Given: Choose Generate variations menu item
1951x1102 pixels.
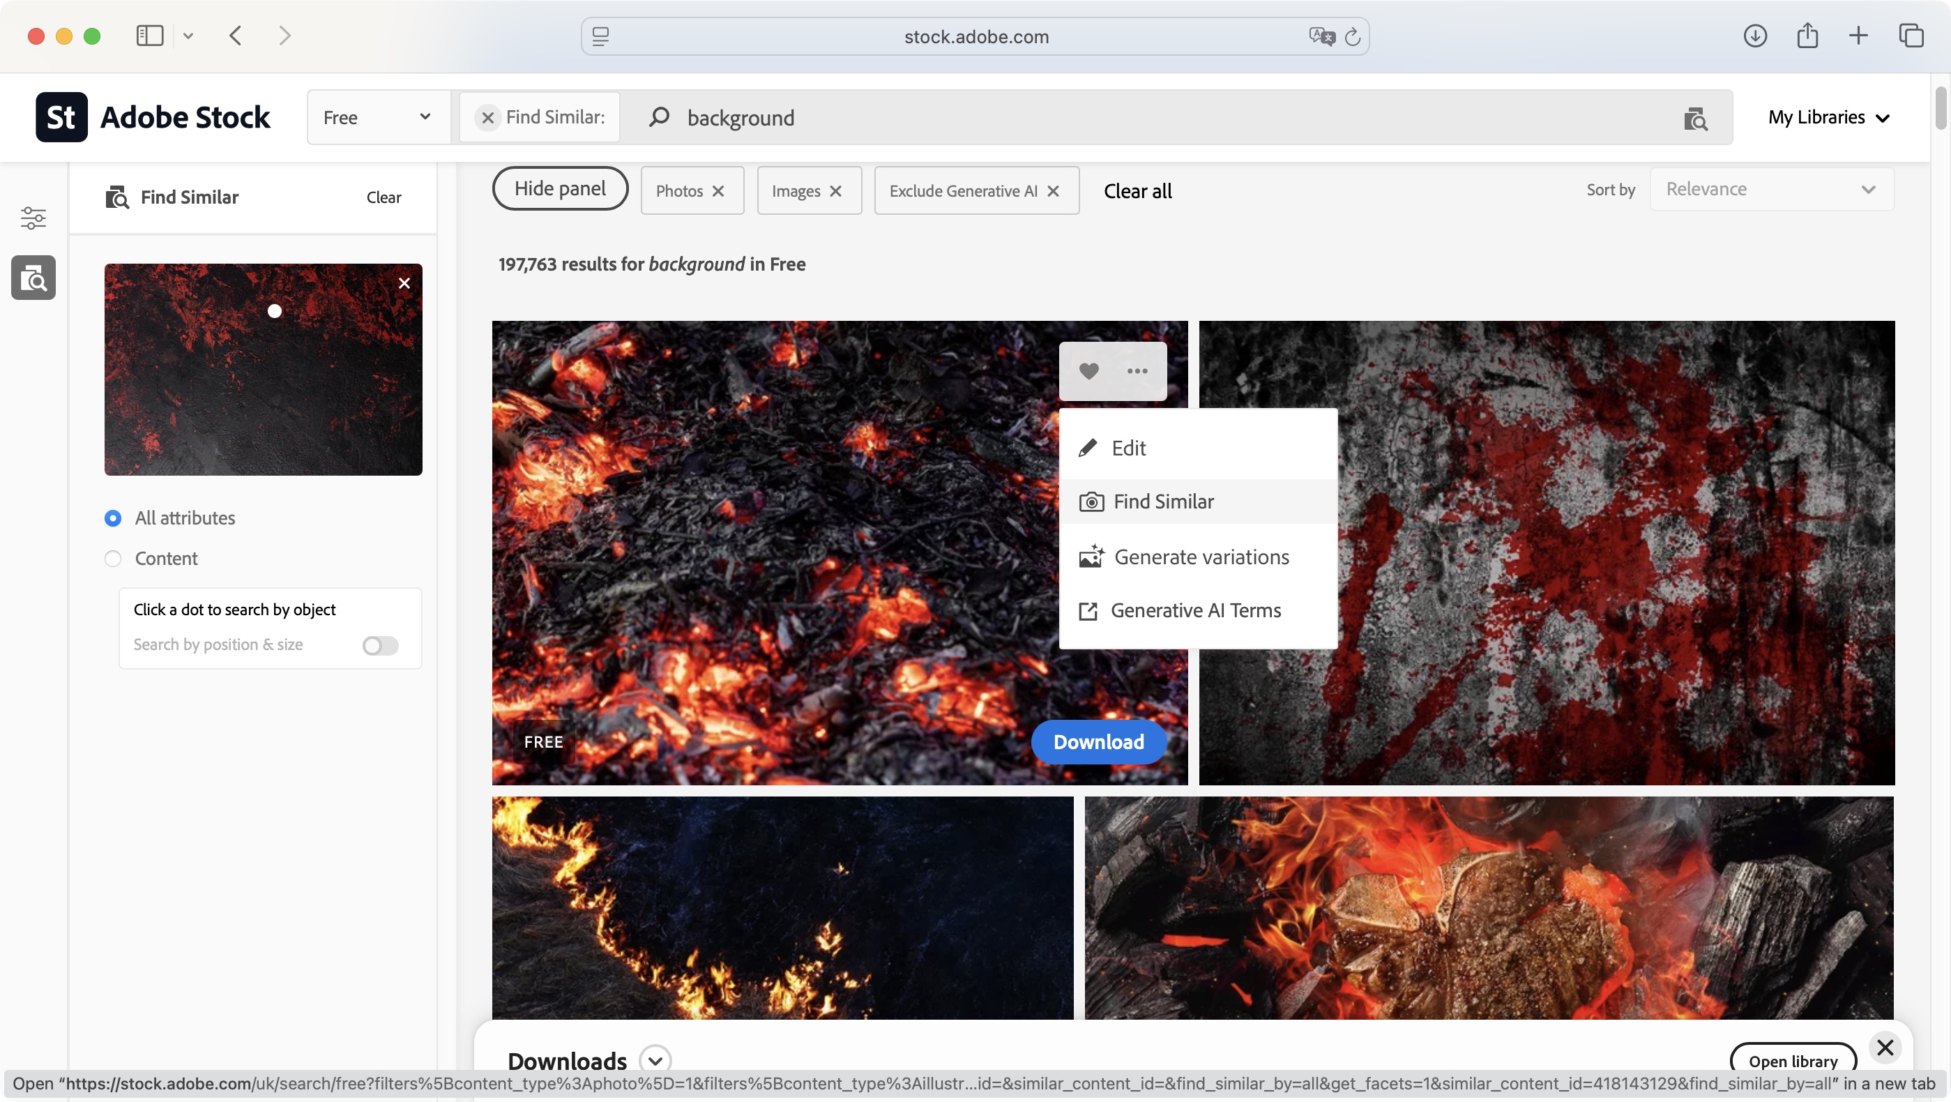Looking at the screenshot, I should pos(1197,557).
